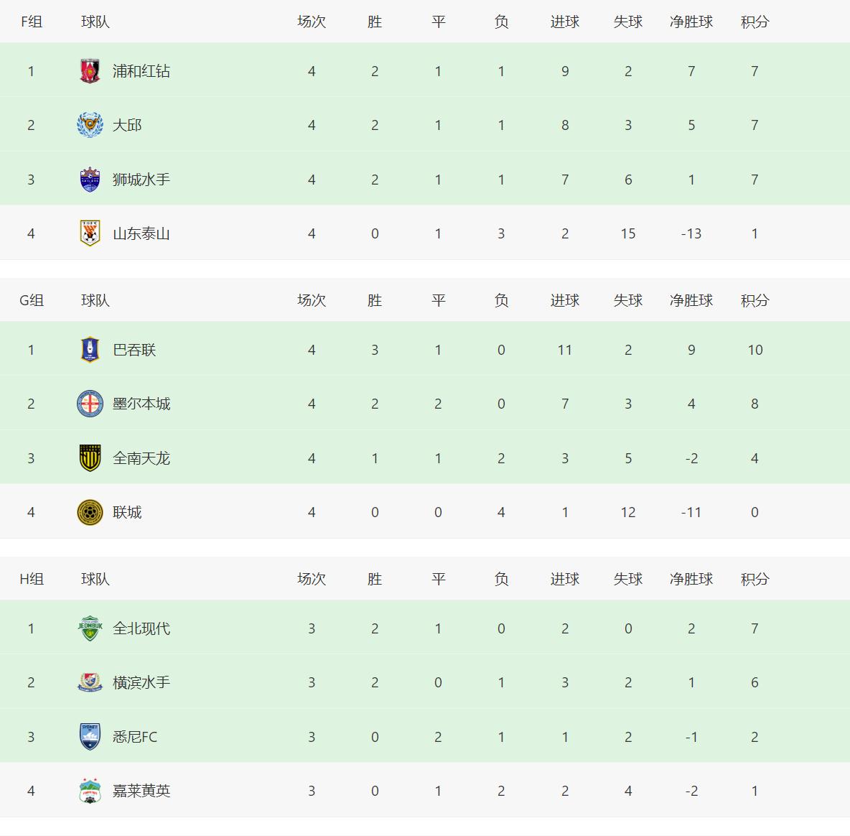Click the Jeonbuk Hyundai (全北现代) crest
The height and width of the screenshot is (836, 850).
click(x=90, y=628)
